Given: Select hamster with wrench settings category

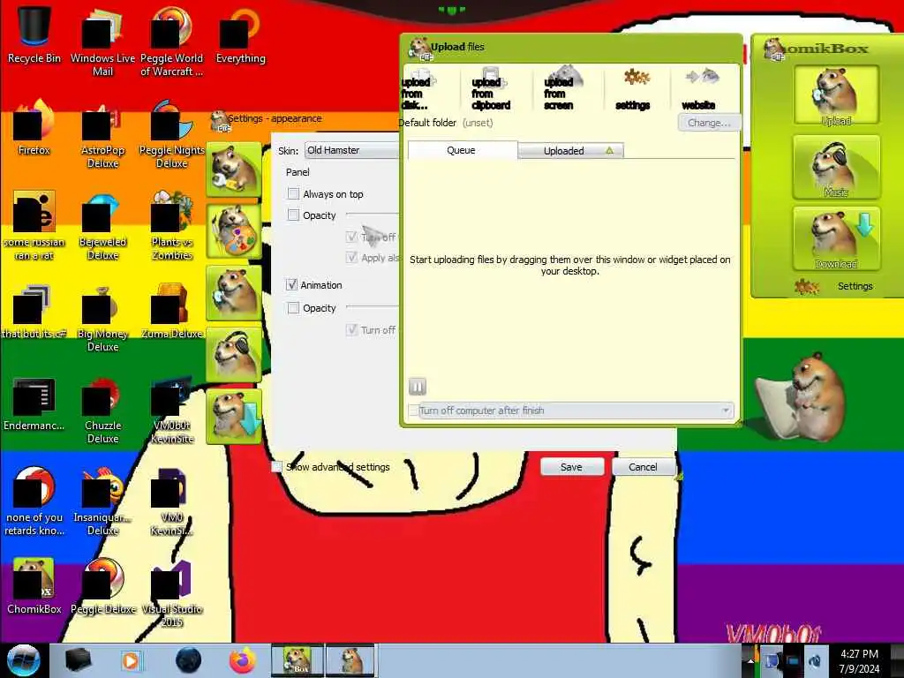Looking at the screenshot, I should pyautogui.click(x=233, y=169).
